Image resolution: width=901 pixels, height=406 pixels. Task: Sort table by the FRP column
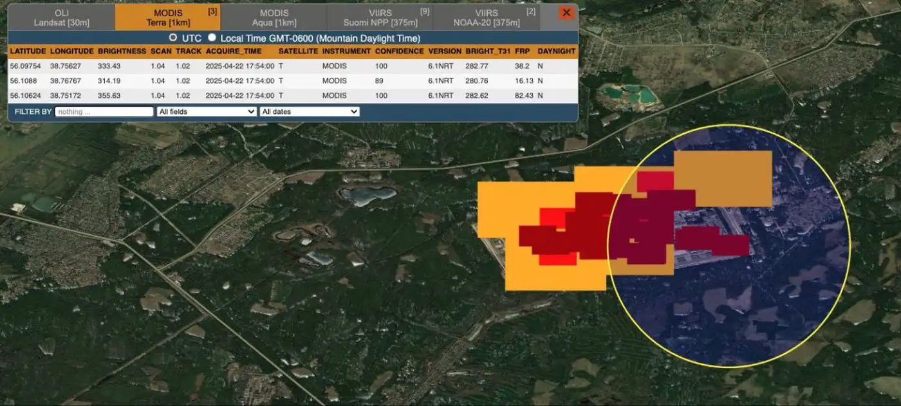pos(521,51)
